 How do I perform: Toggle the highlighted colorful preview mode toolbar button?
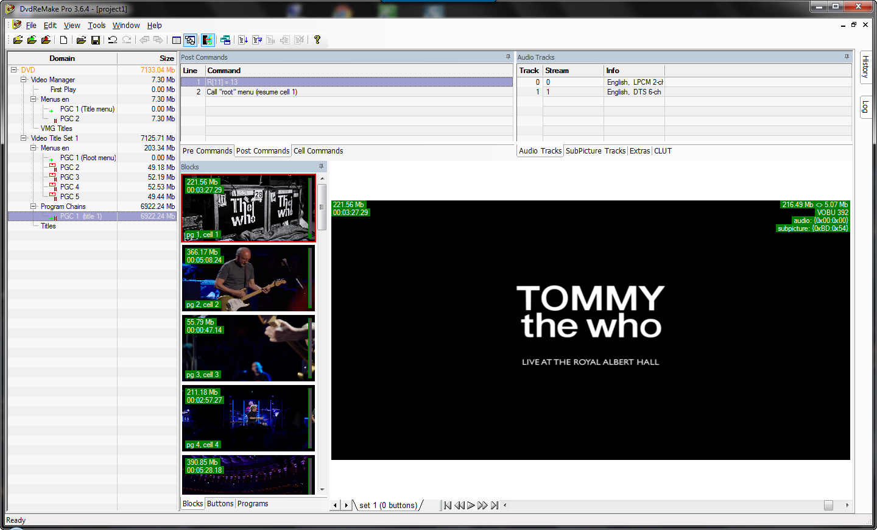(208, 40)
